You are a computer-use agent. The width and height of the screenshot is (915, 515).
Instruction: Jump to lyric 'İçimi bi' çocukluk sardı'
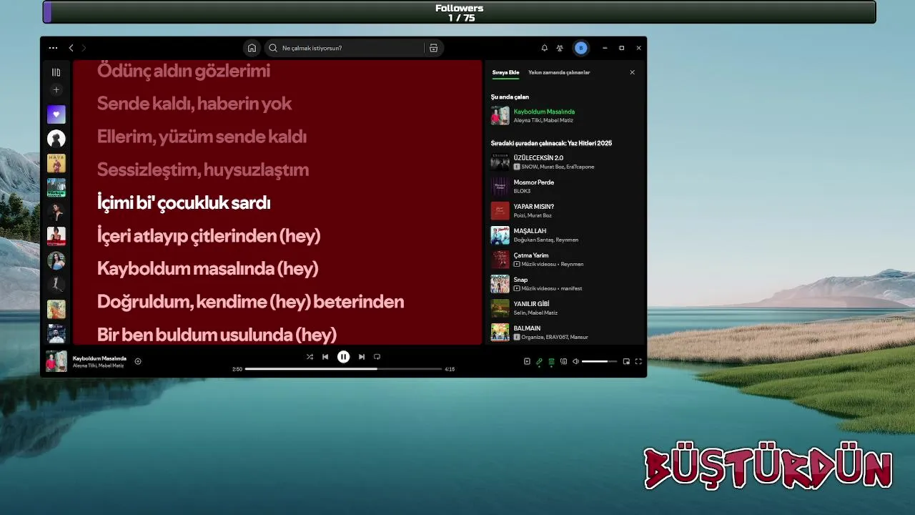point(184,202)
